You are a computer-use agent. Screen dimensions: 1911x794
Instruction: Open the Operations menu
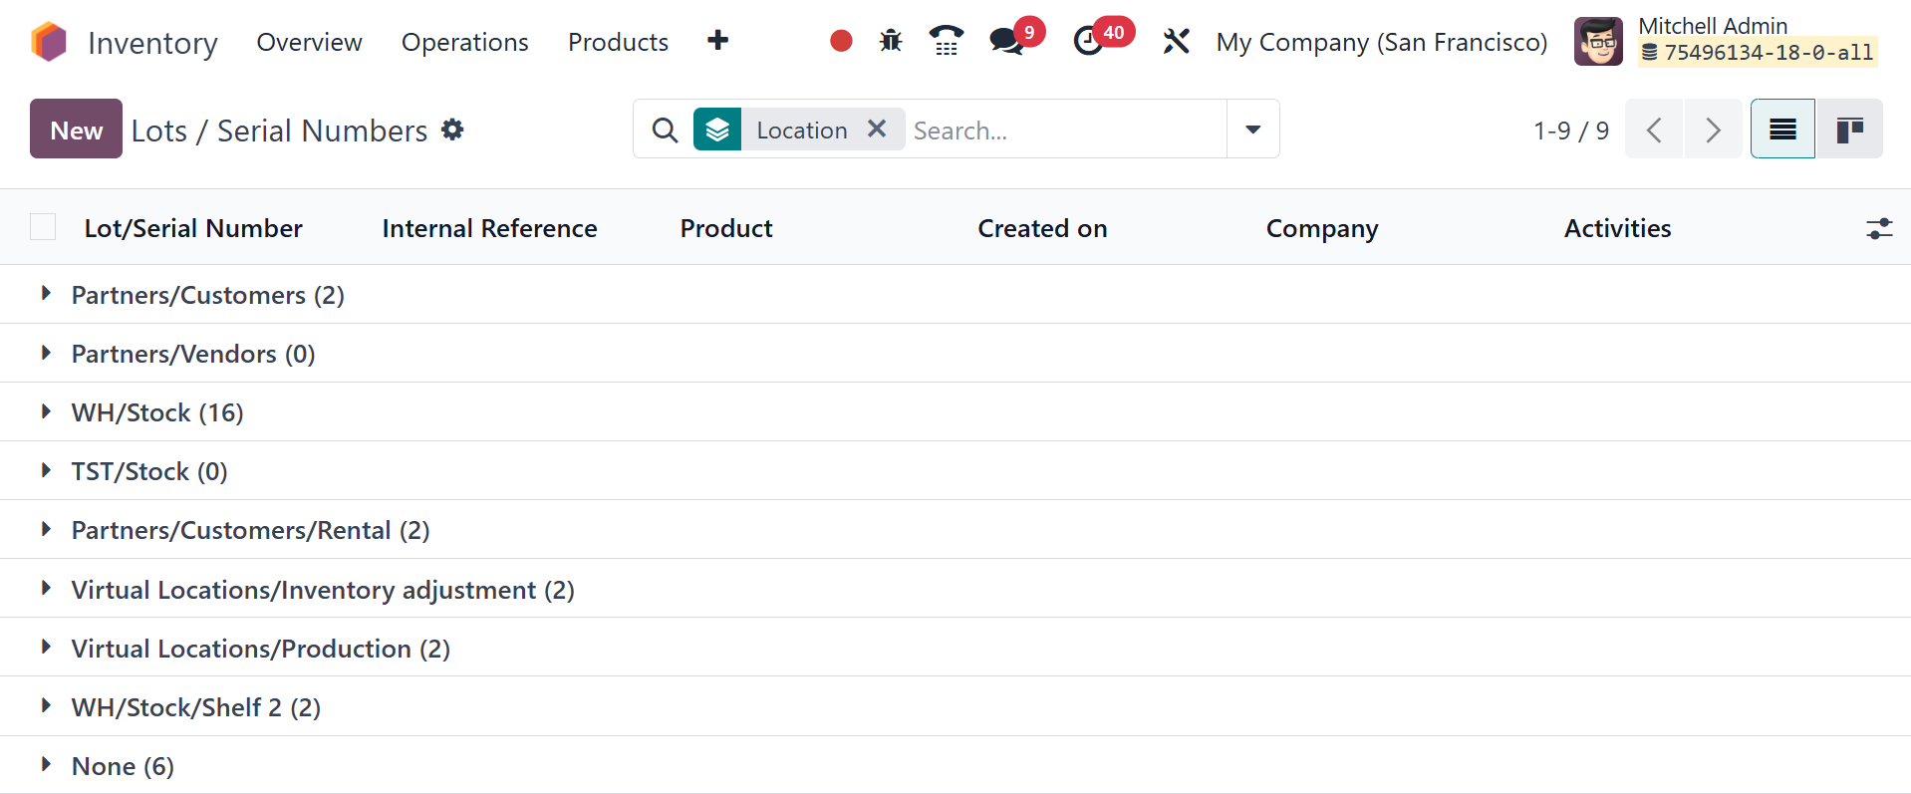464,42
